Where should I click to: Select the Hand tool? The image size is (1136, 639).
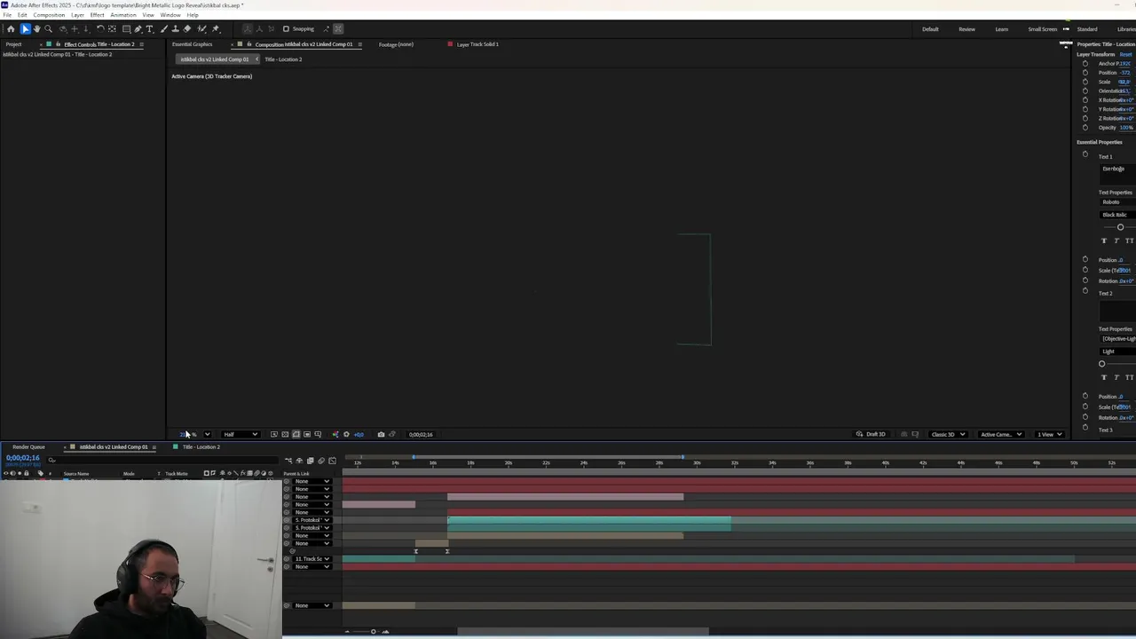point(36,28)
